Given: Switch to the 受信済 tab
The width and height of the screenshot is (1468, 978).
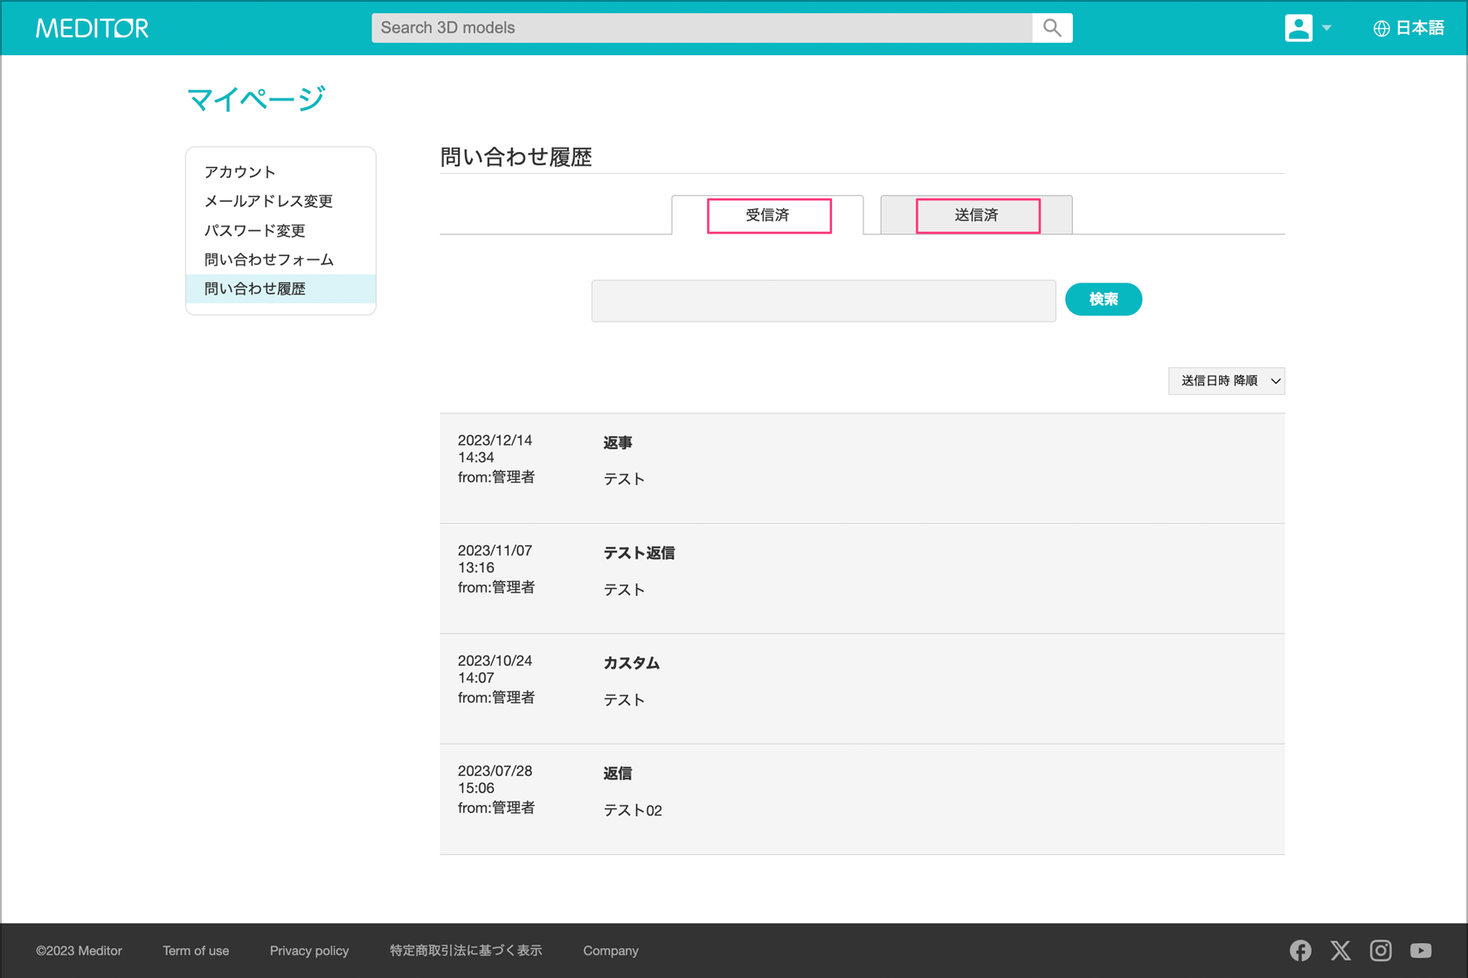Looking at the screenshot, I should click(x=768, y=215).
